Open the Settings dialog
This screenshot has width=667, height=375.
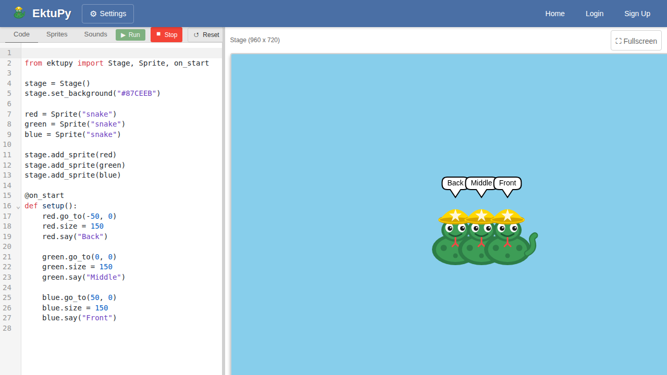(x=107, y=14)
